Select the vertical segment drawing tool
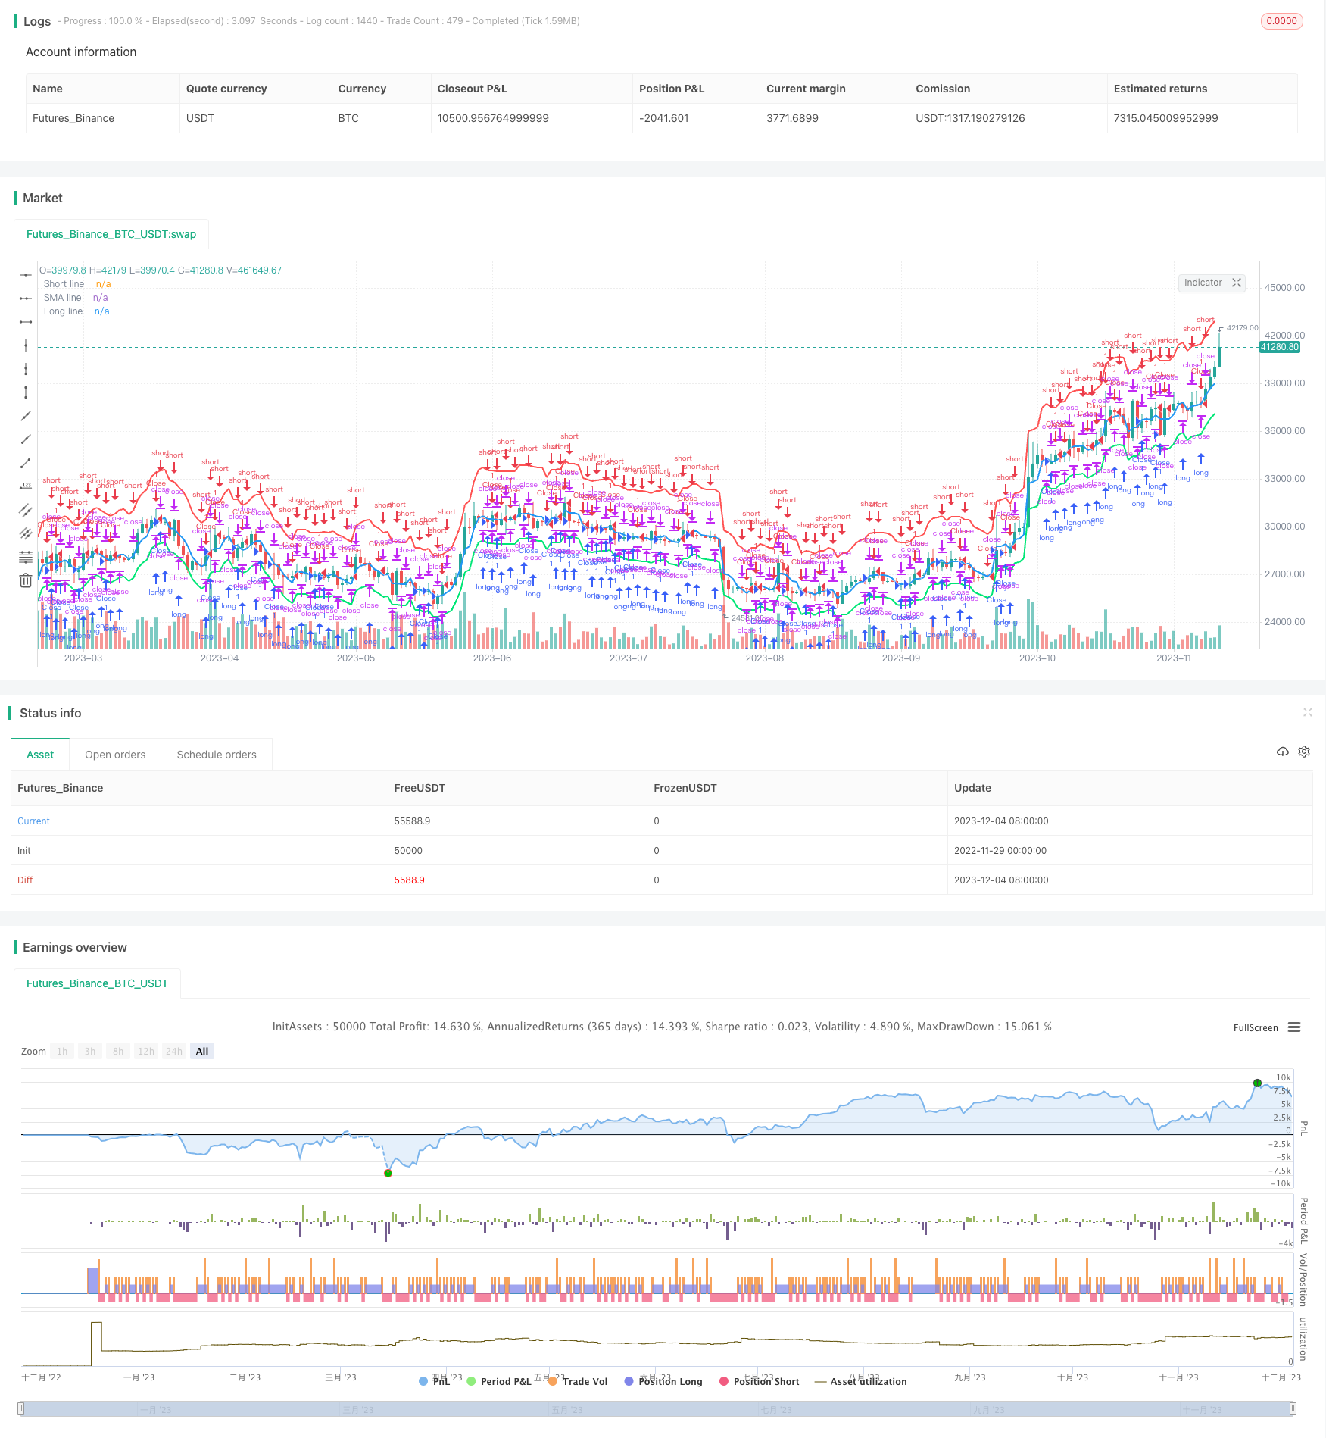Screen dimensions: 1326x1438 [x=26, y=392]
